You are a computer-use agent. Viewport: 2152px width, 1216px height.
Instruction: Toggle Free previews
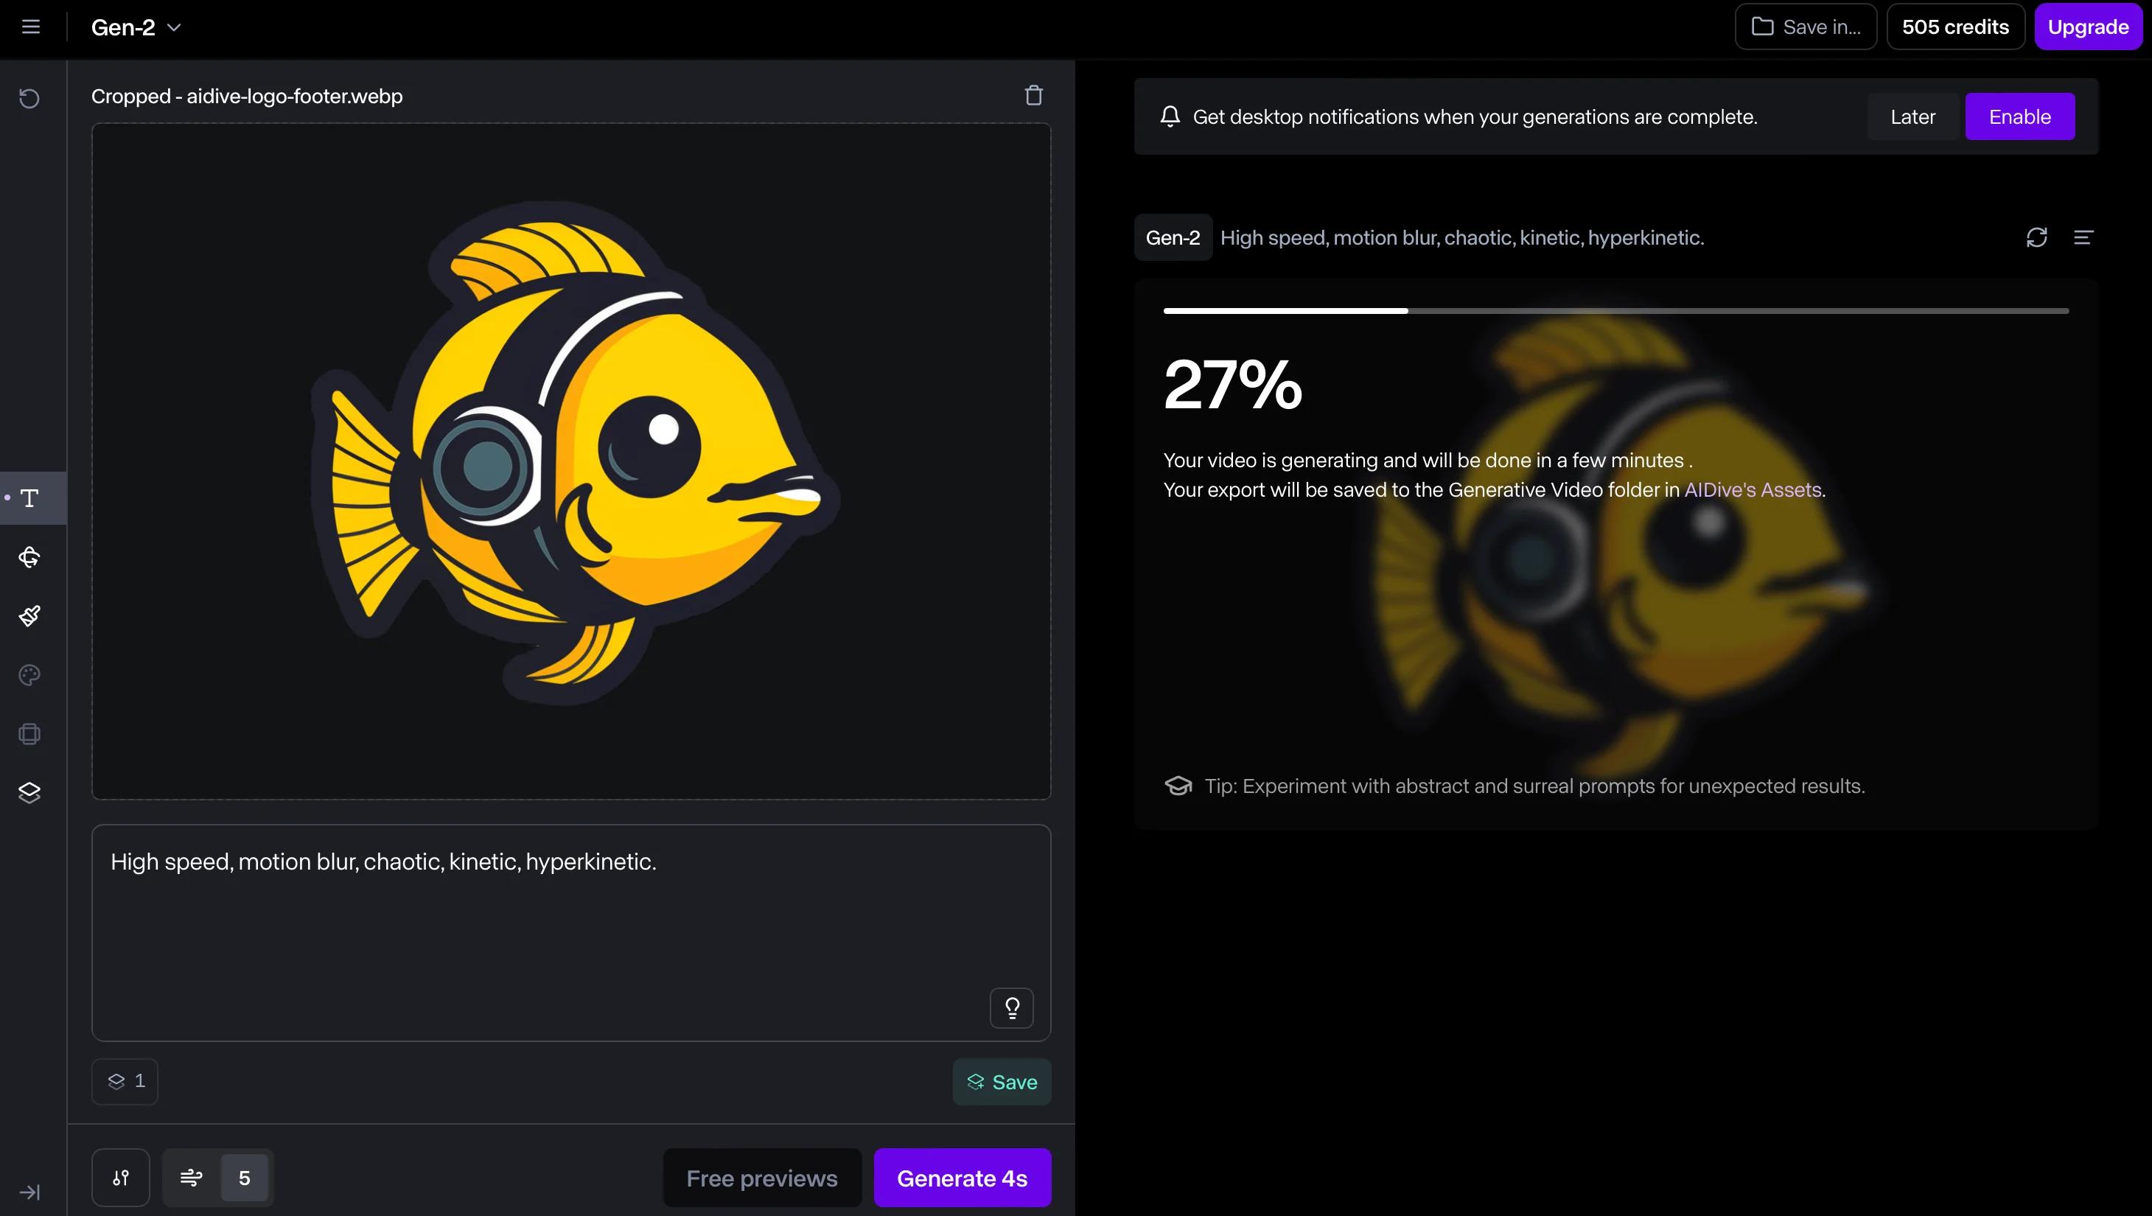pos(762,1178)
